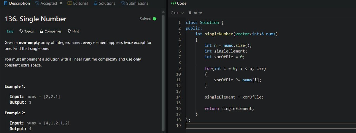Click the Editorial book icon
Screen dimensions: 356x133
69,3
